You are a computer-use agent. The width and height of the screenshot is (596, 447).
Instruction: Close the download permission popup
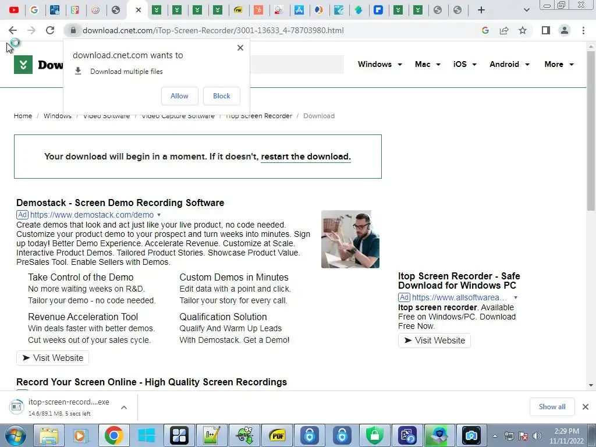(240, 48)
